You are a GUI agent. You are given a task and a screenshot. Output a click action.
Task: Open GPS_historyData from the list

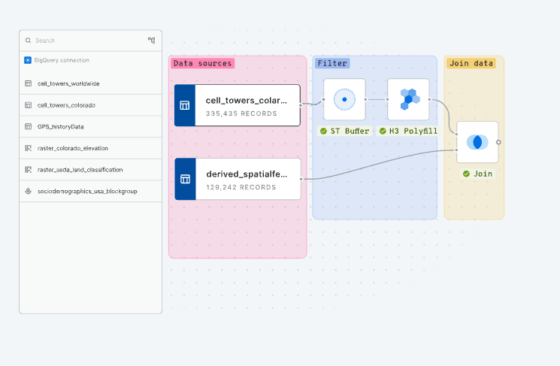pos(60,126)
